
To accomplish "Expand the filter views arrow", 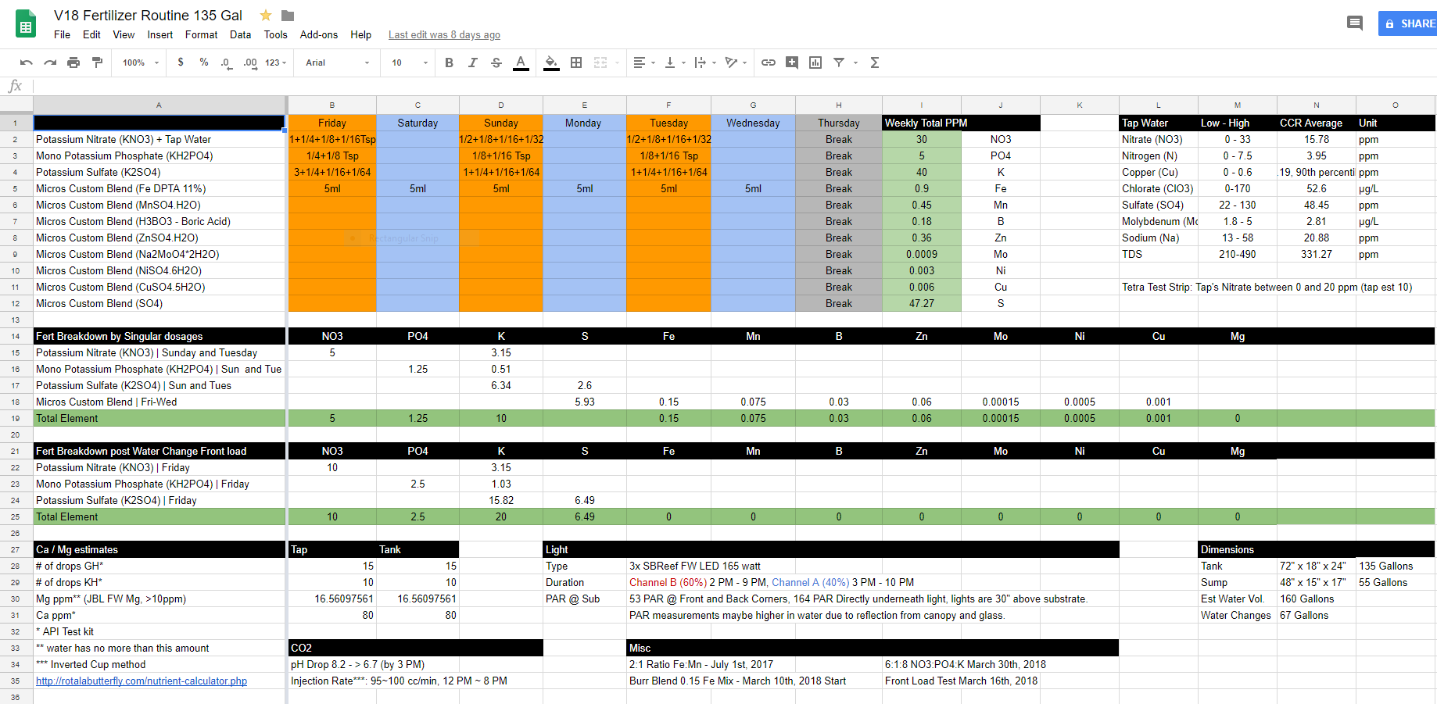I will (x=855, y=63).
